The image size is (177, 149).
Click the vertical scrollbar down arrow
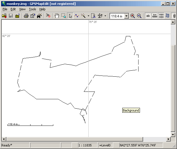173,134
